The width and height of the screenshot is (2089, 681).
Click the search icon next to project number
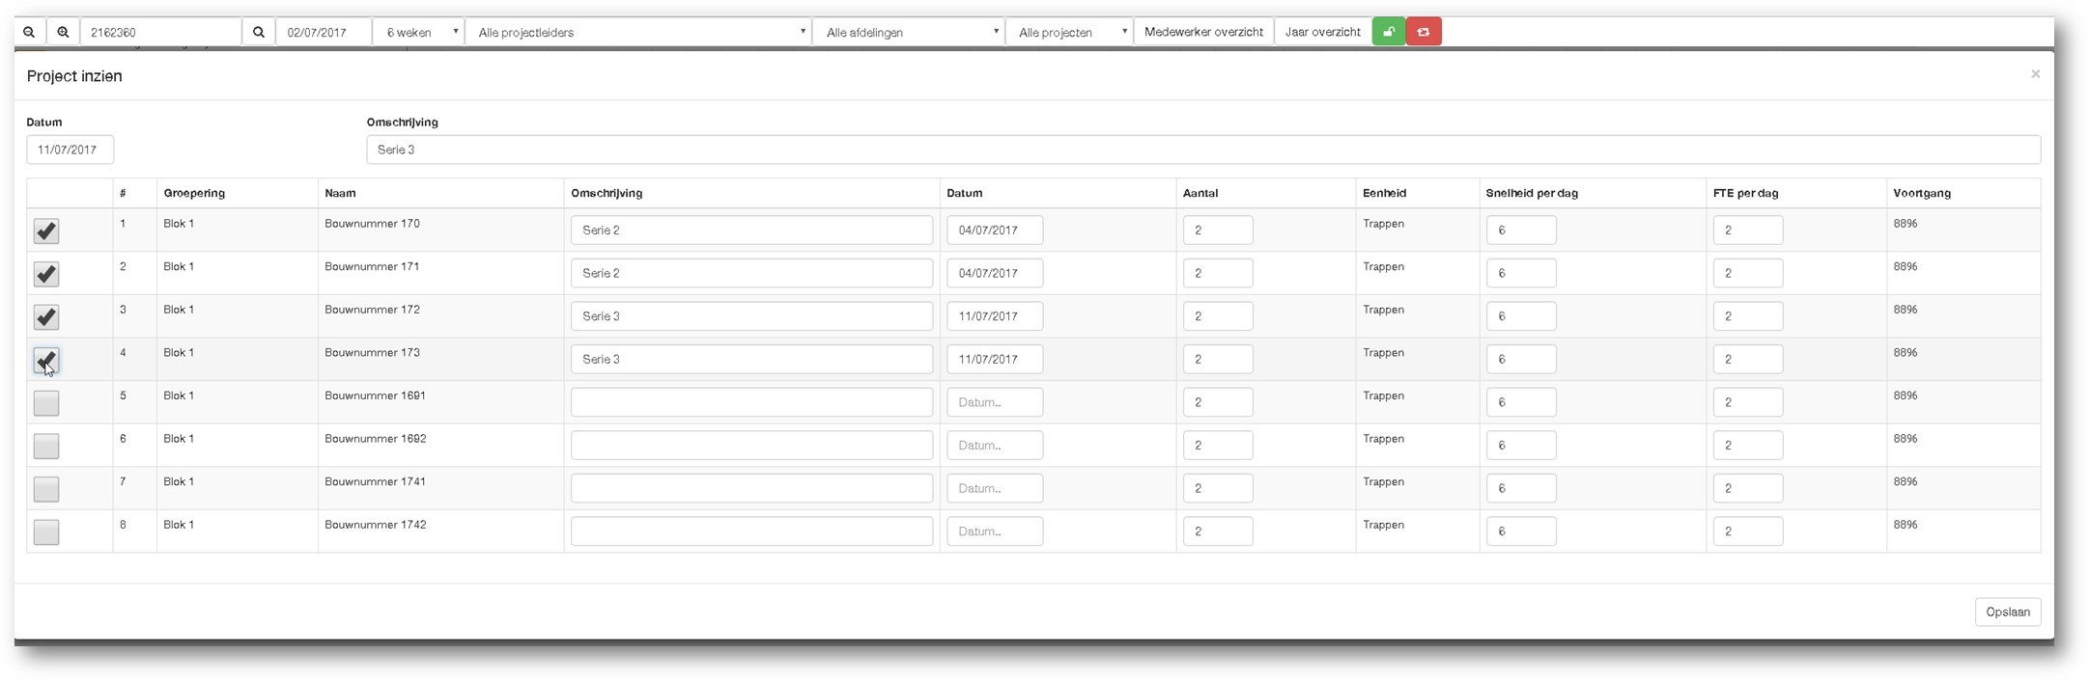click(x=259, y=32)
